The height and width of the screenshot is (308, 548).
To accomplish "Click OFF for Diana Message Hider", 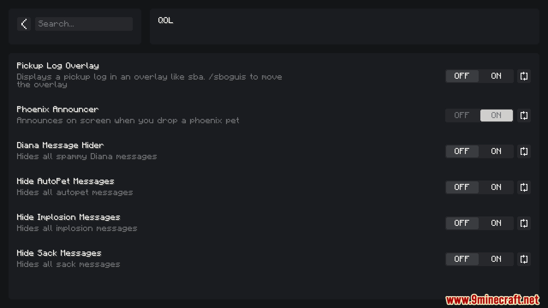I will (x=462, y=151).
